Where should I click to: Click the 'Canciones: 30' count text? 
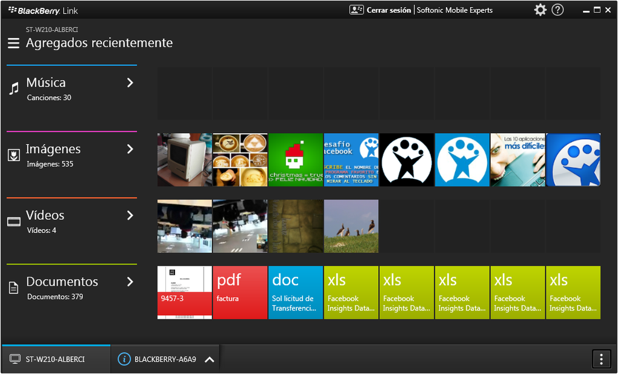[49, 97]
